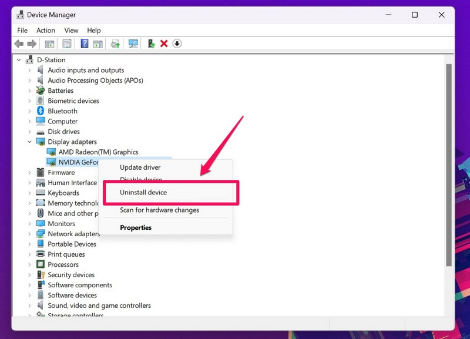Click the vertical scrollbar in the device list

click(x=449, y=165)
